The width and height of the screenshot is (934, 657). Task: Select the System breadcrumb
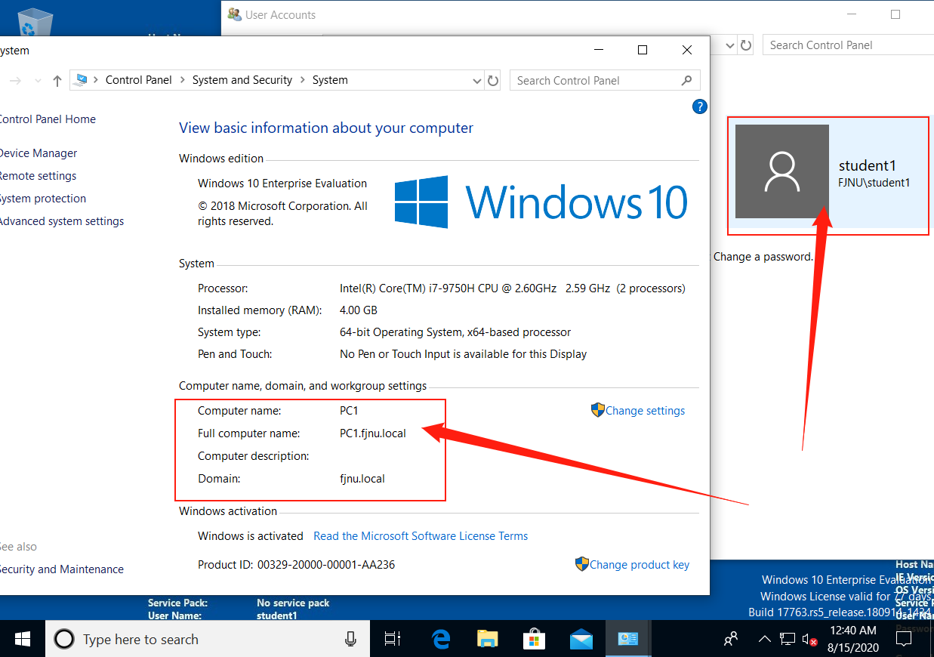(x=330, y=80)
